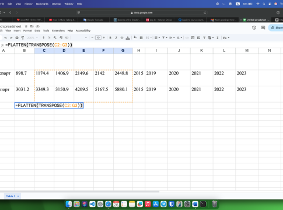Star the spreadsheet
Screen dimensions: 283x210
[x=26, y=26]
